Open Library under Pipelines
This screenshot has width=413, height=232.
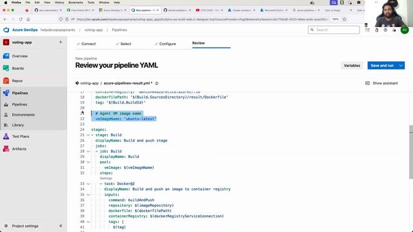click(17, 125)
